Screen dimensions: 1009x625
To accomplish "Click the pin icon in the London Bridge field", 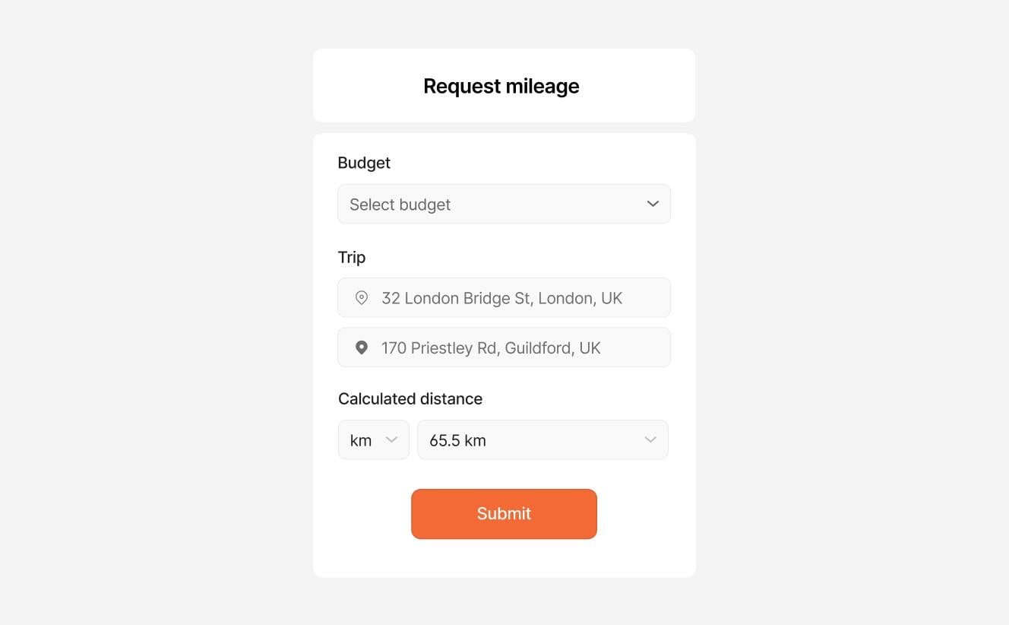I will pos(362,298).
